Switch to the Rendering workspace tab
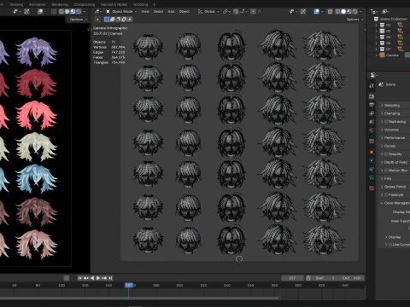The image size is (410, 307). coord(60,4)
